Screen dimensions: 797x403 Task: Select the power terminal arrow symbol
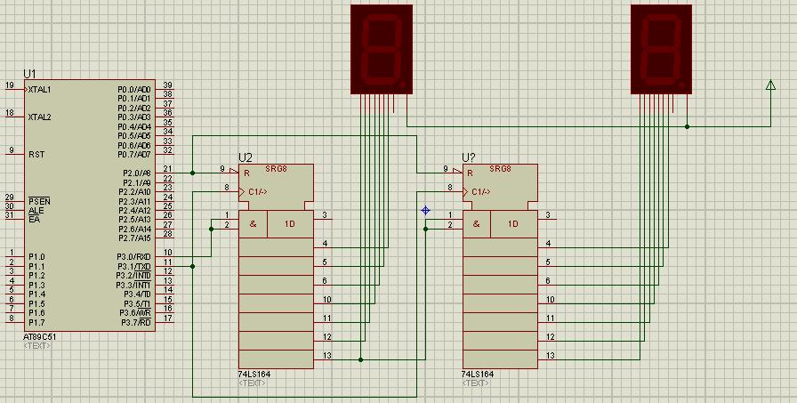[770, 85]
